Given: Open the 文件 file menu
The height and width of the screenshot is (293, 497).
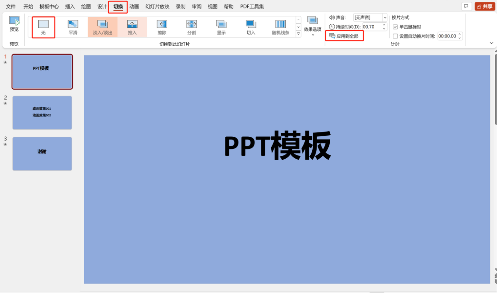Looking at the screenshot, I should (11, 7).
